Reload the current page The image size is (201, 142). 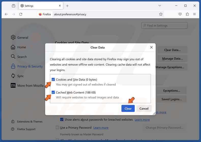(21, 14)
